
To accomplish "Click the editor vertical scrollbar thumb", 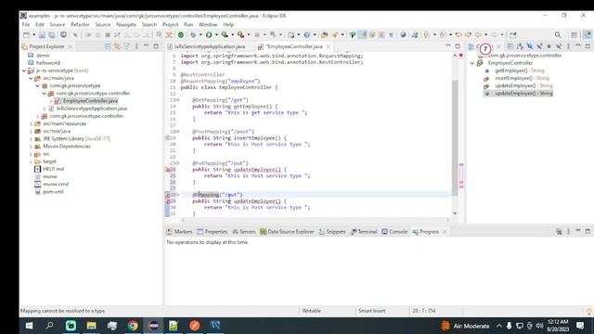I will pos(455,137).
